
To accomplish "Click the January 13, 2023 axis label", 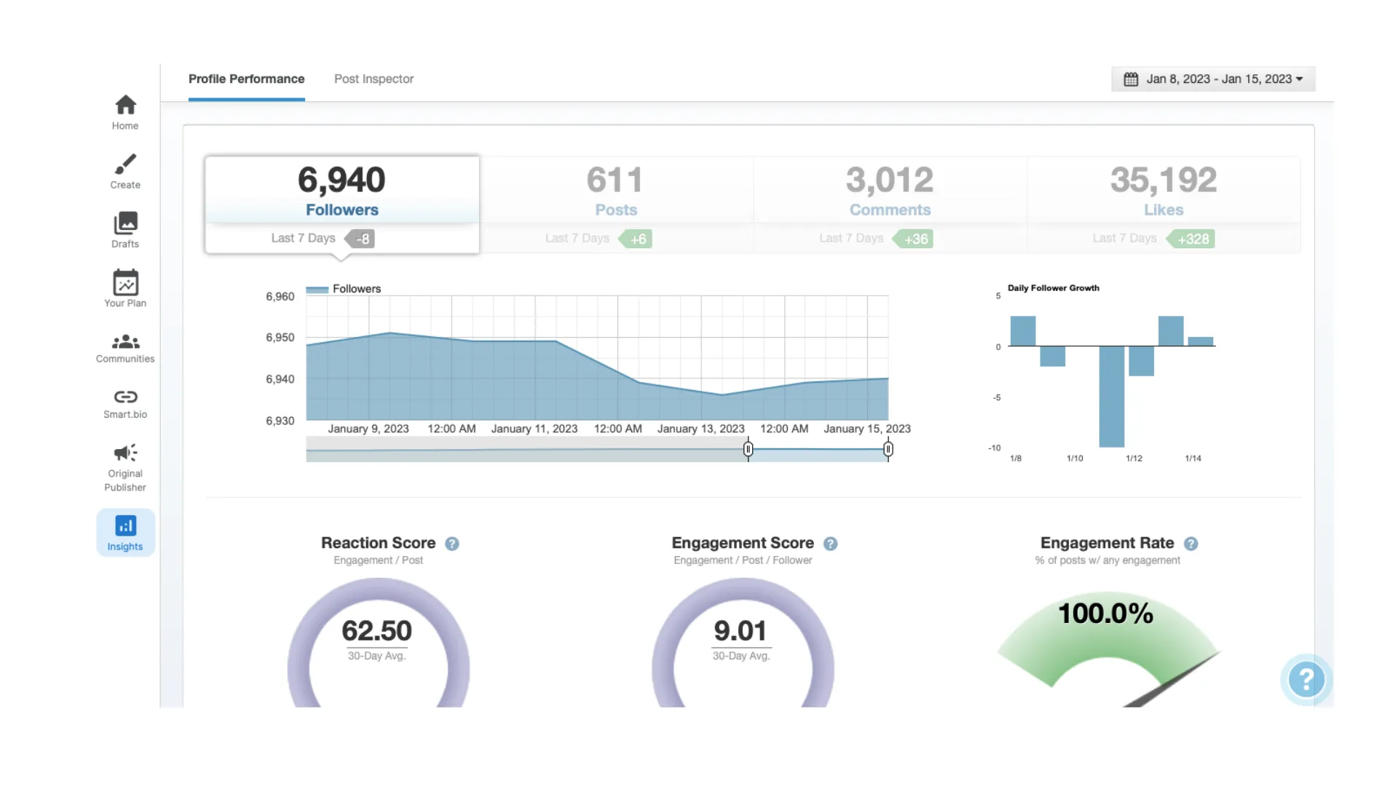I will pos(701,429).
